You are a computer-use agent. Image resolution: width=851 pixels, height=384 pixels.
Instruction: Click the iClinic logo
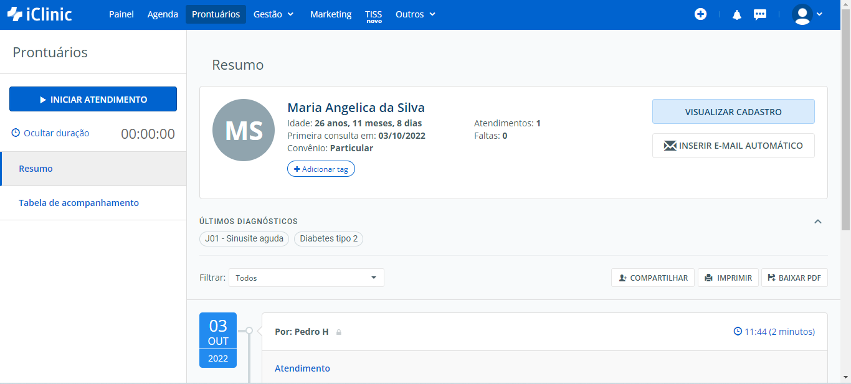tap(40, 14)
